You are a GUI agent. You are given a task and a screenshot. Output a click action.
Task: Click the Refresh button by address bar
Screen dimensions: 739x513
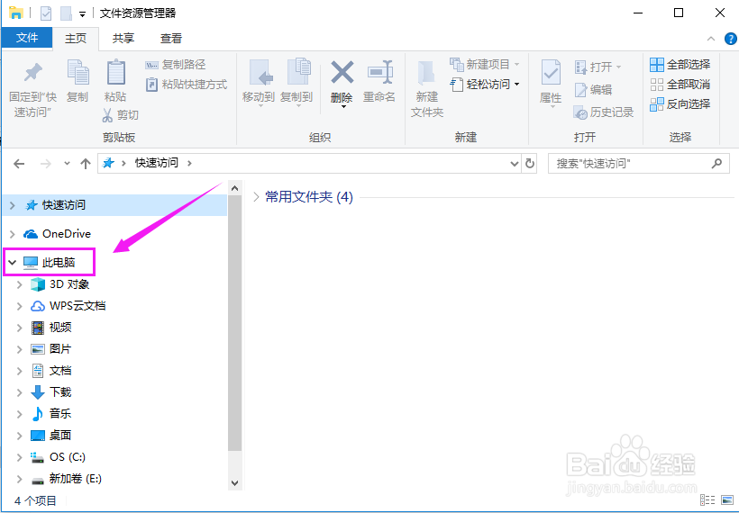coord(530,163)
